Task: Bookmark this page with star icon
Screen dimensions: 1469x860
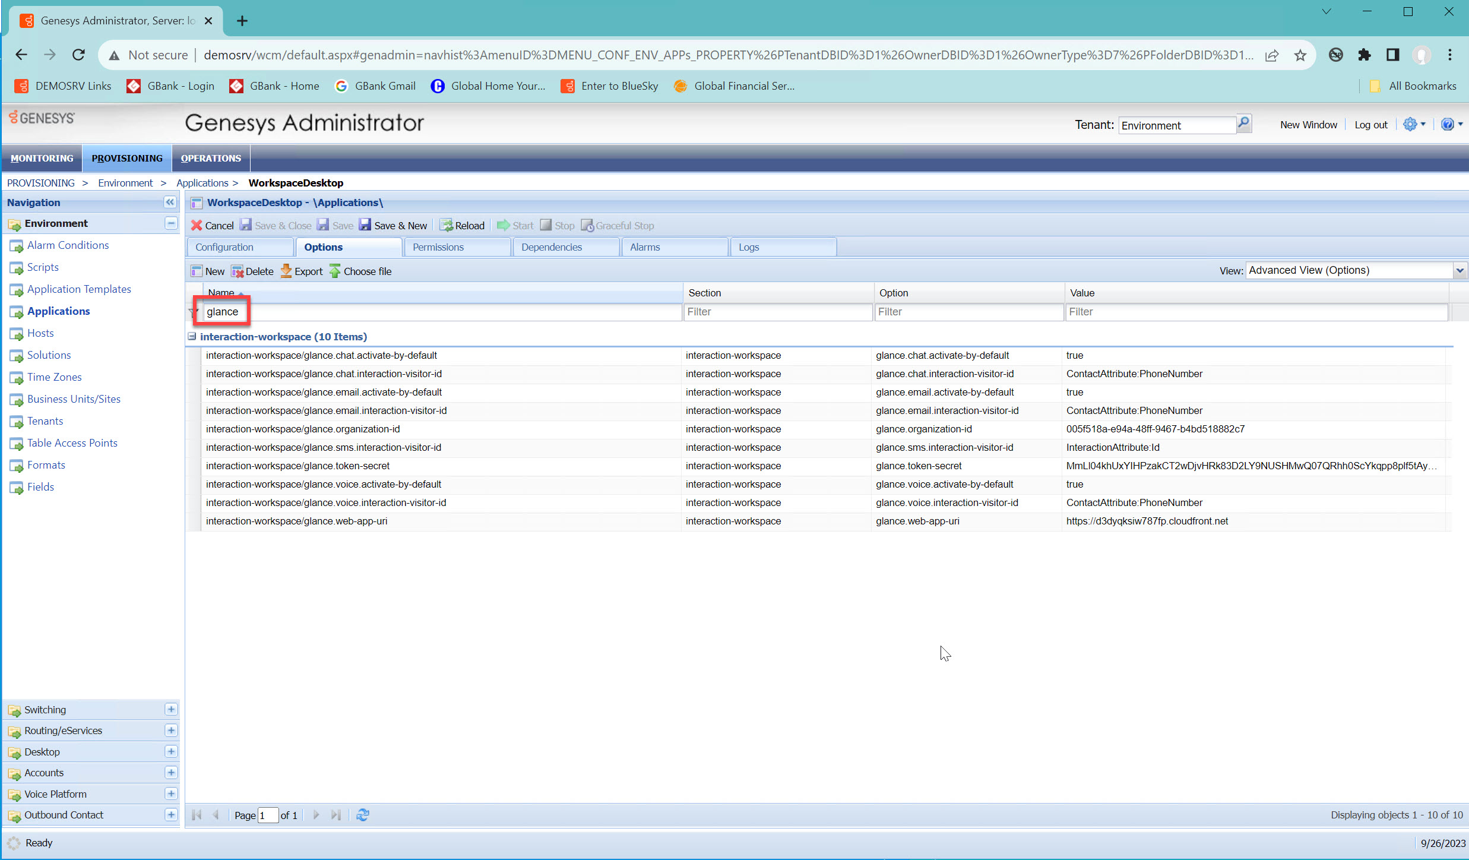Action: pyautogui.click(x=1300, y=55)
